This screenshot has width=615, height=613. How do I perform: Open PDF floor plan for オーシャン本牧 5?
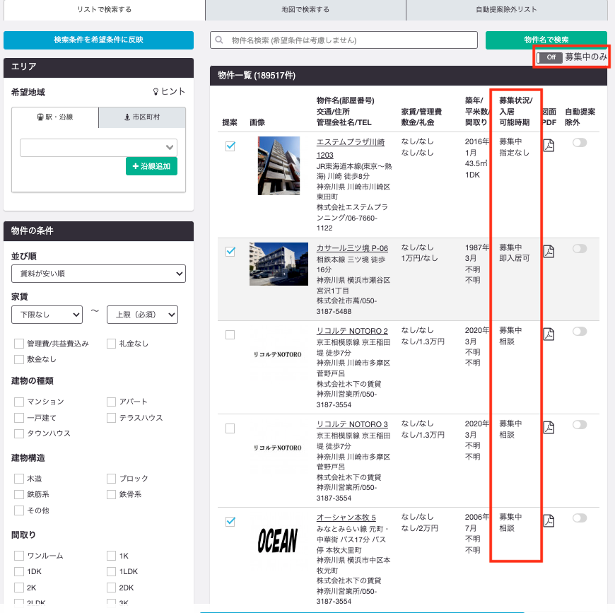point(549,520)
